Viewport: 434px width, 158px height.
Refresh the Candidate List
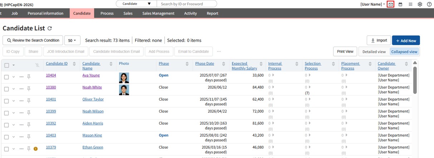click(x=50, y=28)
